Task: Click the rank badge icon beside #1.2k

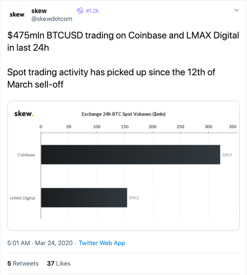Action: 80,11
